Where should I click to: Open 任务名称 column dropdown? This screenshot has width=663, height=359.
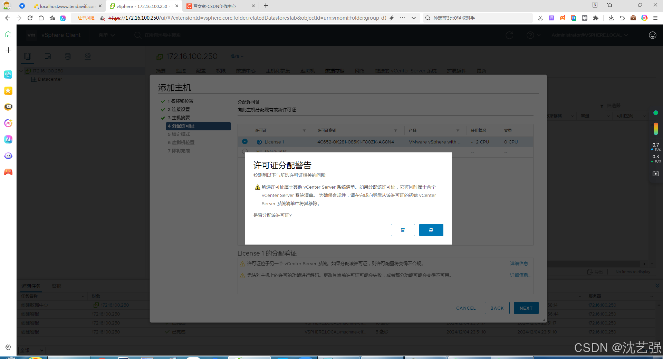coord(83,296)
